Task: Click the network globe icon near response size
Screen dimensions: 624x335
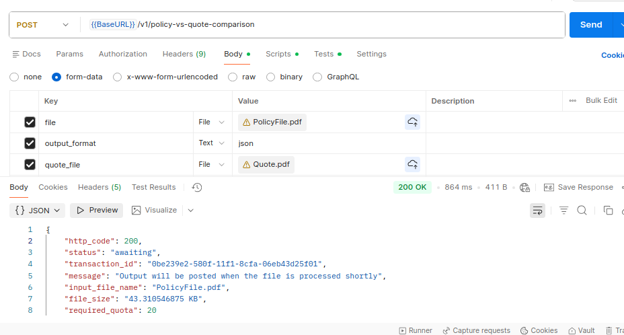Action: (x=524, y=187)
